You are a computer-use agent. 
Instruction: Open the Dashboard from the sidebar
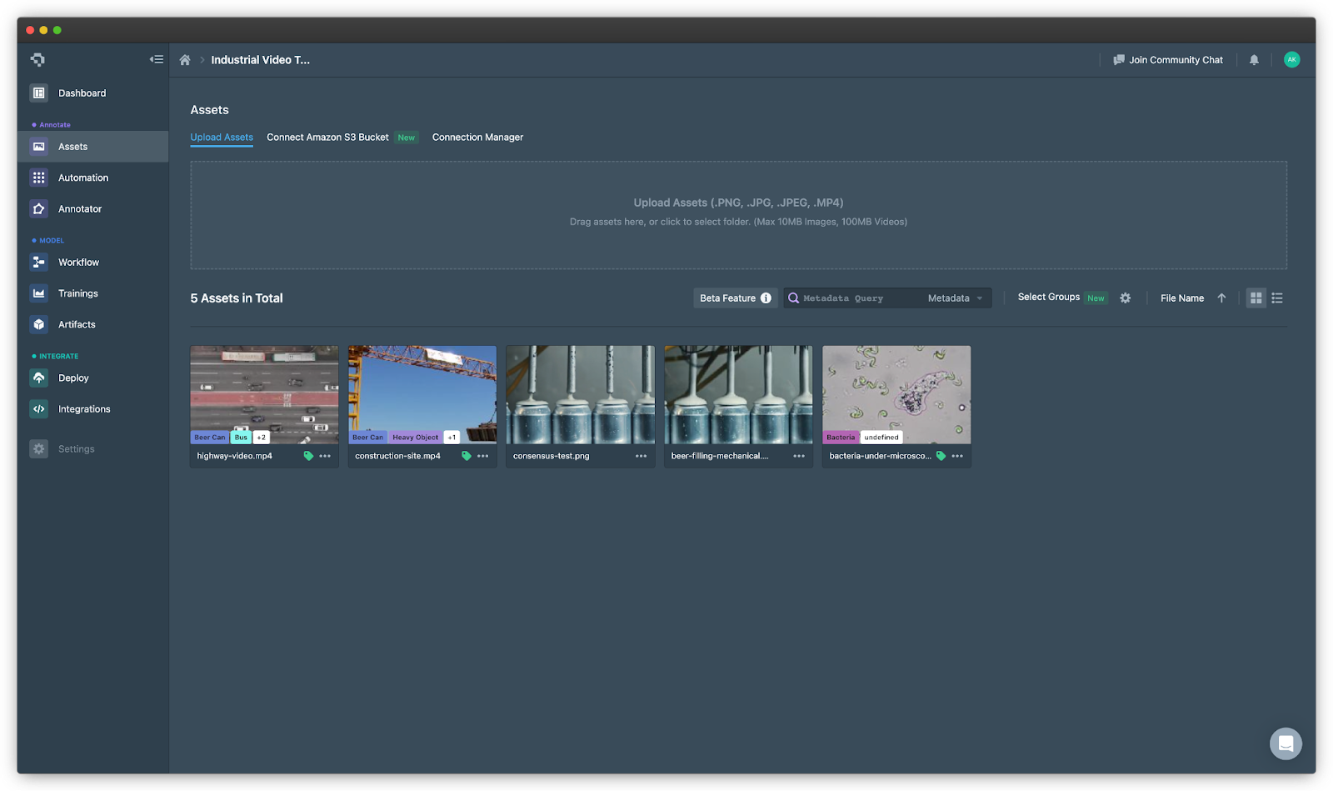tap(82, 93)
